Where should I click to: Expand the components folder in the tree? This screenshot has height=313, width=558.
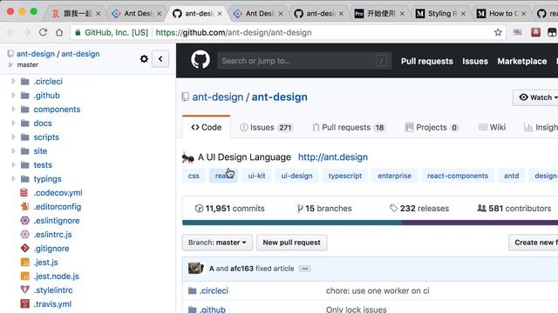pyautogui.click(x=14, y=109)
